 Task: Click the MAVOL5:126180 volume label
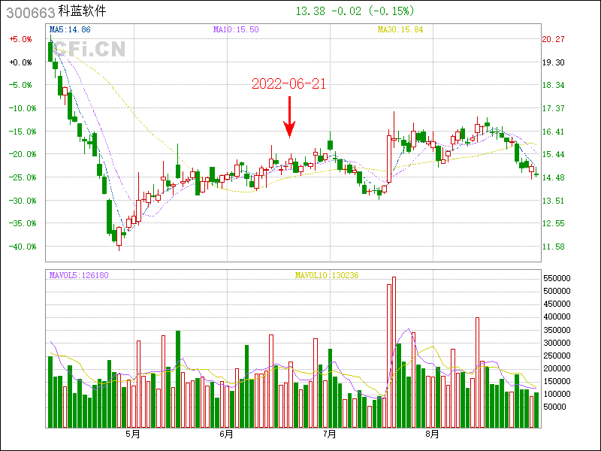[79, 275]
